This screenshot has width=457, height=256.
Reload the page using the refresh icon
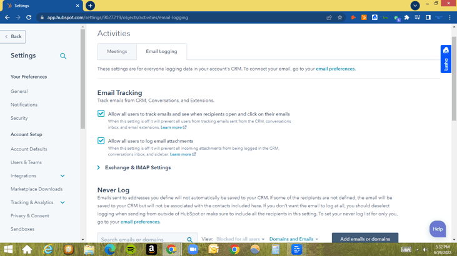click(x=29, y=17)
